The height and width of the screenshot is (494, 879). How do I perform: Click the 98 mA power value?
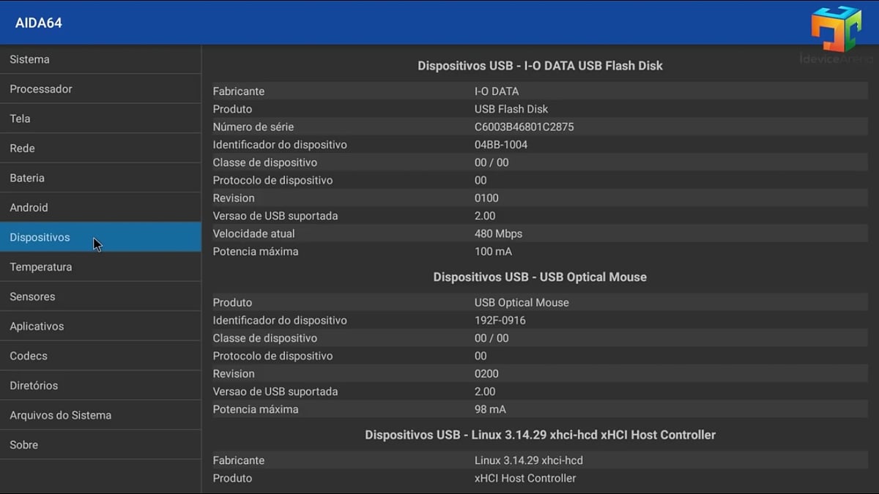coord(490,410)
